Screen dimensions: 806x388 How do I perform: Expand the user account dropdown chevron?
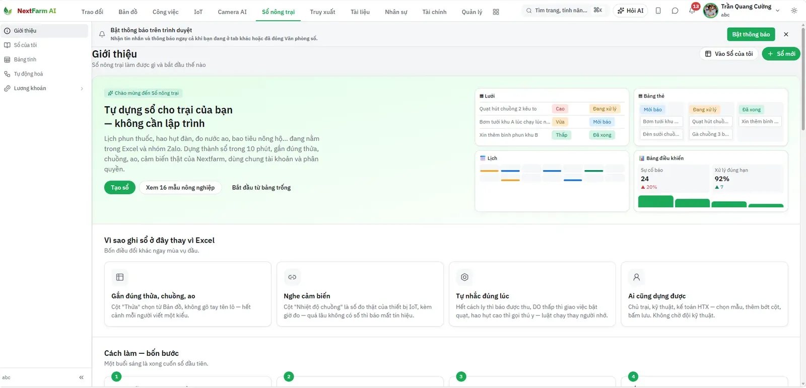coord(777,11)
